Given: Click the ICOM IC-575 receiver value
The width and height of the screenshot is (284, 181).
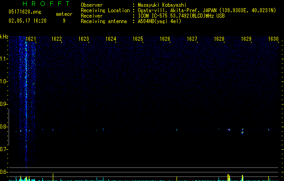Looking at the screenshot, I should 181,16.
